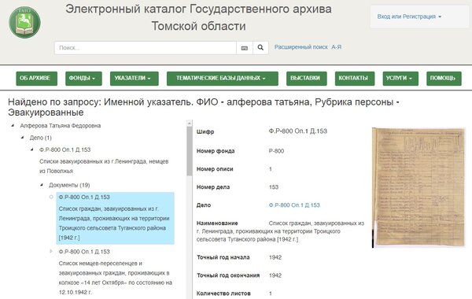This screenshot has width=472, height=299.
Task: Open the virtual keyboard icon in search
Action: click(x=245, y=48)
